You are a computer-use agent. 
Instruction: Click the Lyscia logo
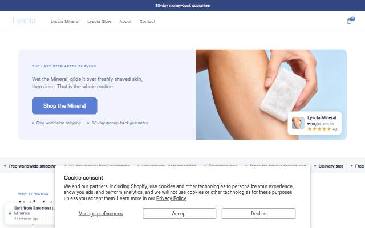(24, 21)
